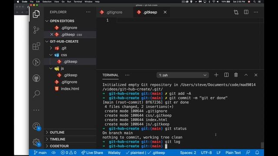Open the Wi-Fi menu bar icon
278x156 pixels.
[214, 2]
